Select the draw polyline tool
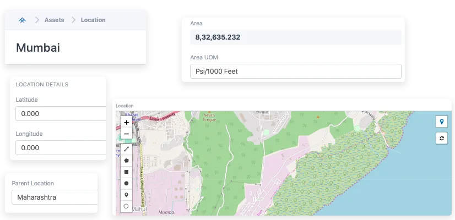This screenshot has height=220, width=455. 127,149
